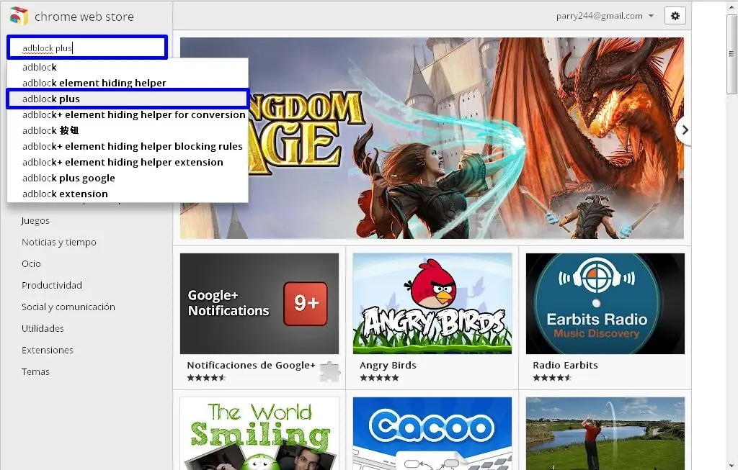Click the 'Radio Earbits' title text
The width and height of the screenshot is (738, 470).
(x=565, y=365)
